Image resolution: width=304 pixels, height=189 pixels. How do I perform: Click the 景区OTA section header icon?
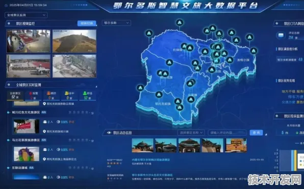[276, 23]
